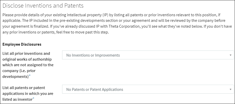
Task: Click the 'Disclose Inventions and Patents' heading
Action: point(43,5)
